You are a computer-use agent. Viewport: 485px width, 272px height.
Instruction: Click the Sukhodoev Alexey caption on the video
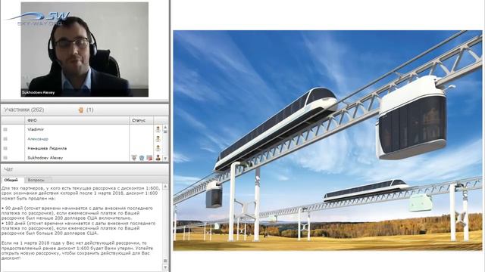point(39,92)
